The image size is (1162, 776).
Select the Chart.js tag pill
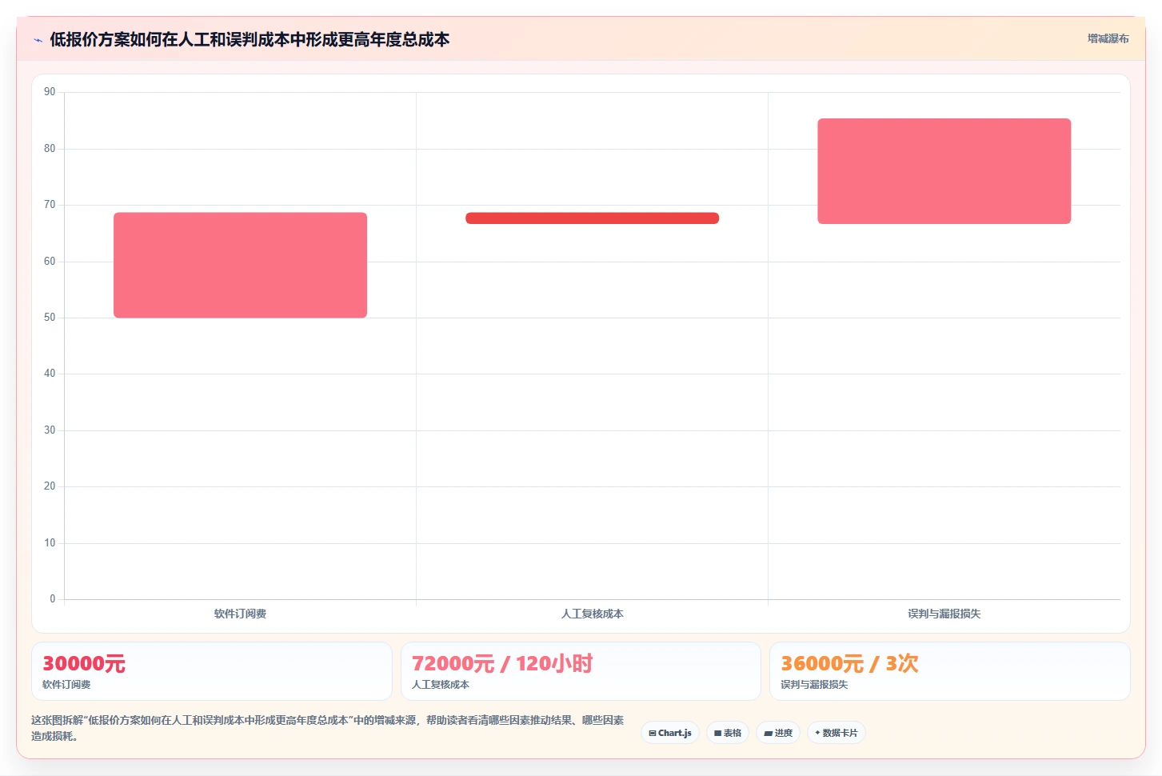pyautogui.click(x=670, y=733)
